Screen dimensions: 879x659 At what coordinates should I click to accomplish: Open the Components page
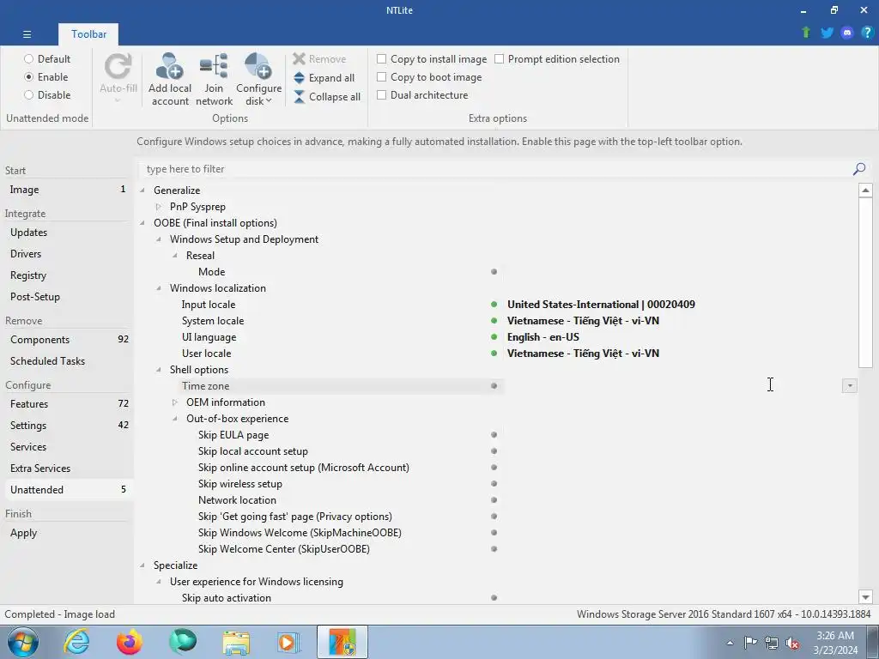point(67,340)
